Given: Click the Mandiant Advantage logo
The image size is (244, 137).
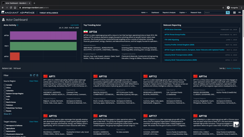Looking at the screenshot, I should [x=18, y=12].
